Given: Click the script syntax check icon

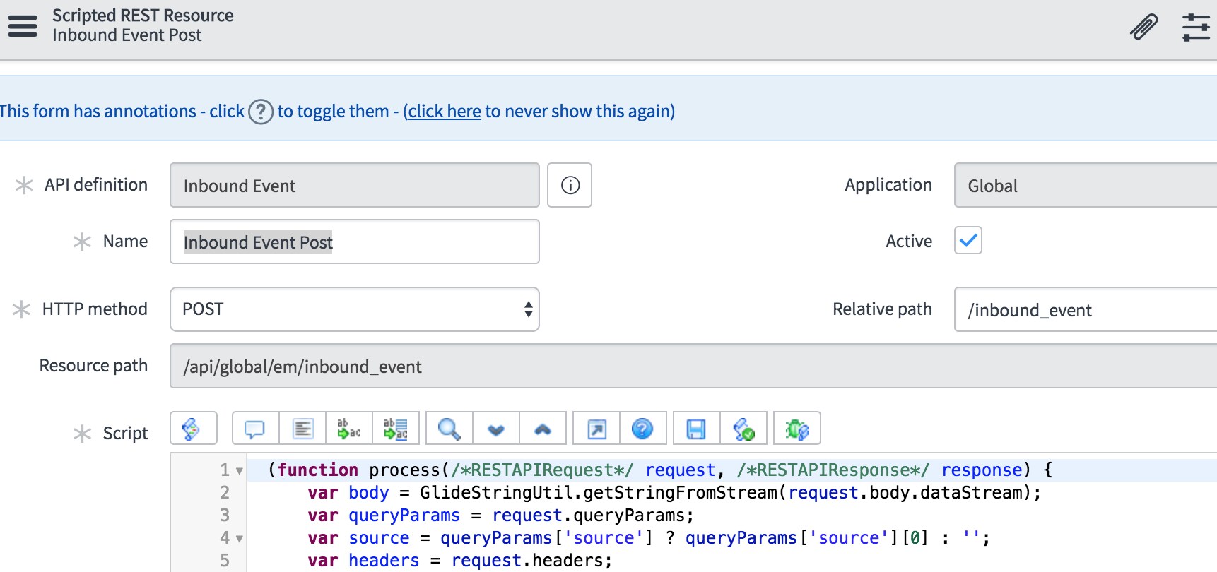Looking at the screenshot, I should (743, 429).
